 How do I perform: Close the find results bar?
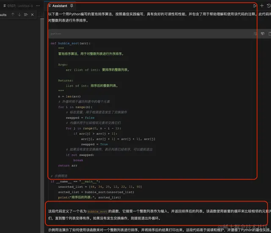(32, 15)
